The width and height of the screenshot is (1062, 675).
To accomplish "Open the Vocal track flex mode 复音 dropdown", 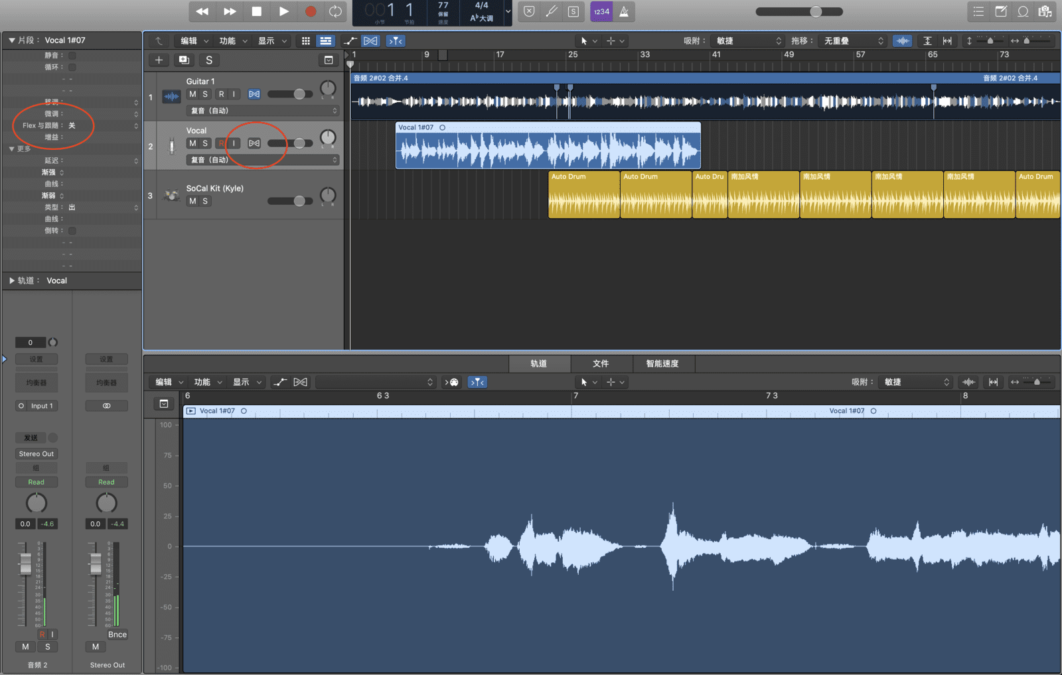I will [x=263, y=160].
